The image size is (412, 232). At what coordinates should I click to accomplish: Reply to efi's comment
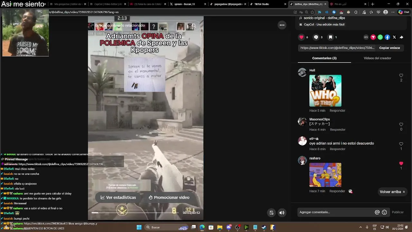[338, 149]
